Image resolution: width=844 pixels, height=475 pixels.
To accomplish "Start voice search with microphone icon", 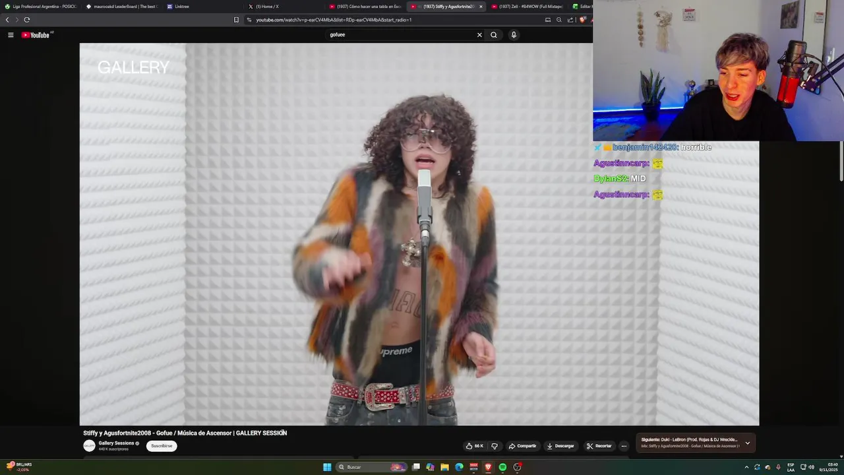I will 514,35.
